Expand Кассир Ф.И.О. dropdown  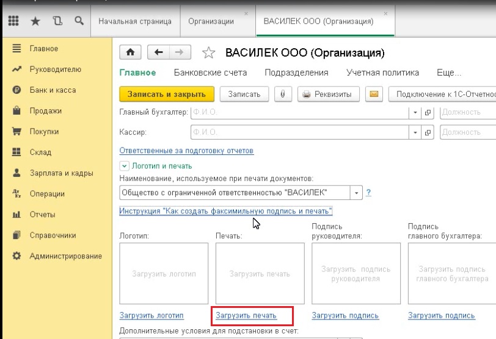click(x=415, y=132)
